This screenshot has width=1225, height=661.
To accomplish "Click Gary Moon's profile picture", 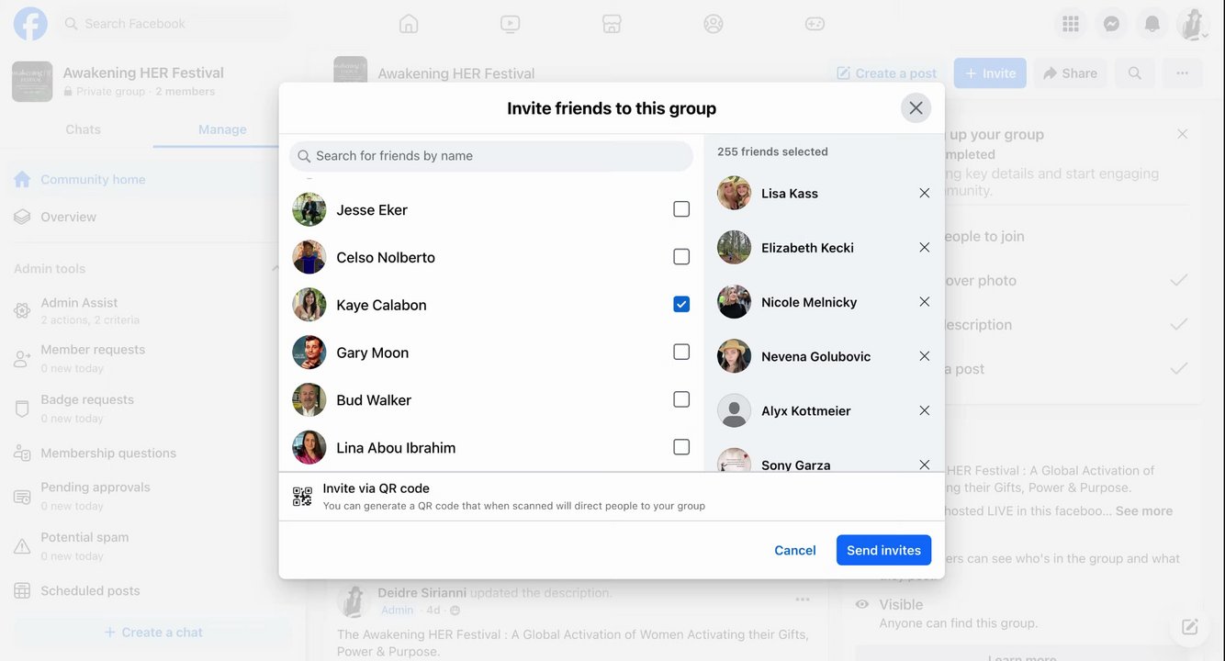I will click(x=309, y=353).
